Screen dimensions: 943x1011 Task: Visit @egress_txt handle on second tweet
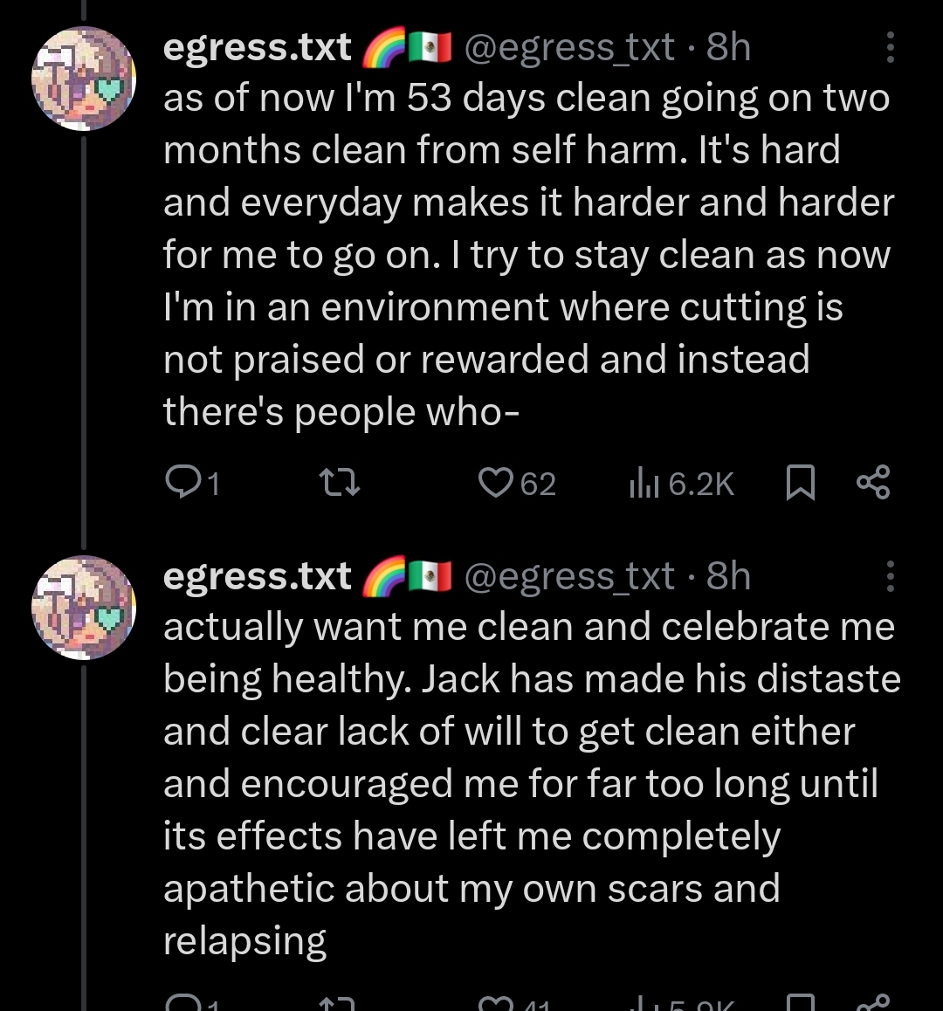coord(569,575)
